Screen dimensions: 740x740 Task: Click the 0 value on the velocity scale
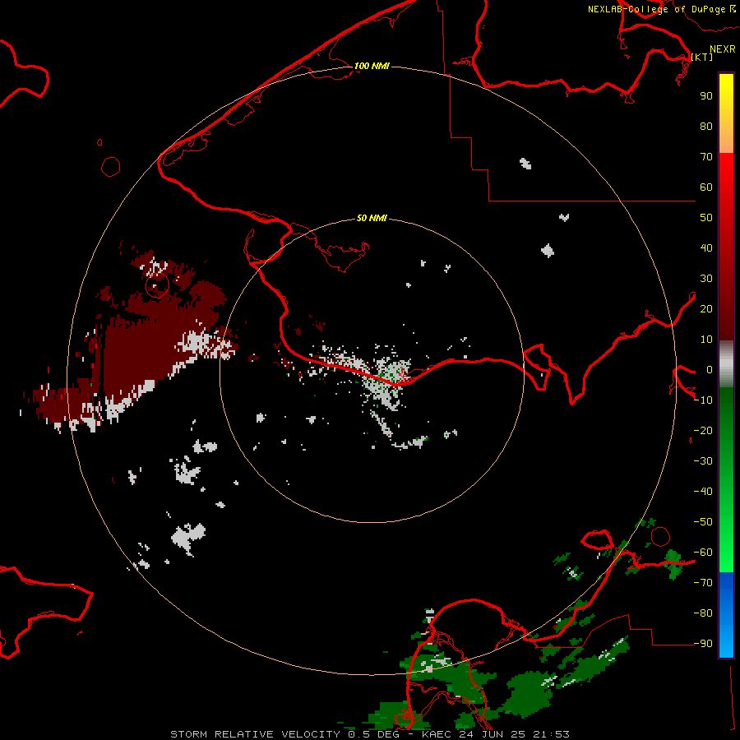pyautogui.click(x=709, y=369)
